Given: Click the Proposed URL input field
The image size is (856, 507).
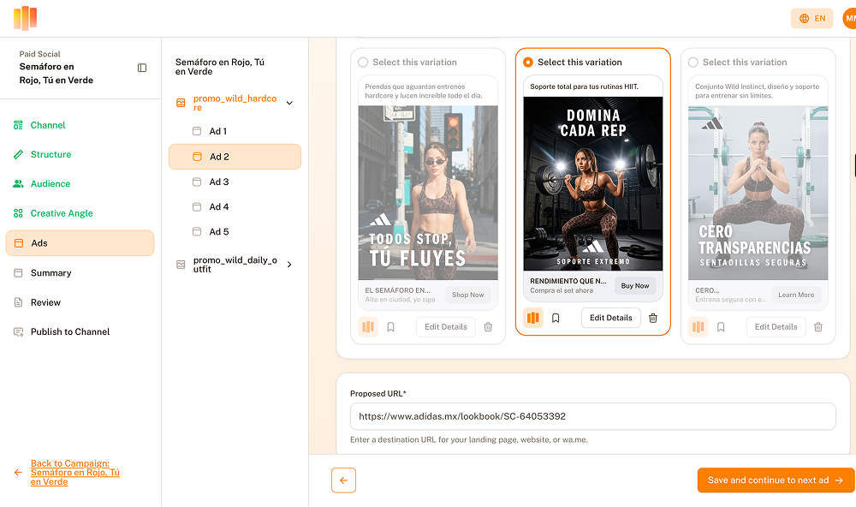Looking at the screenshot, I should tap(593, 417).
